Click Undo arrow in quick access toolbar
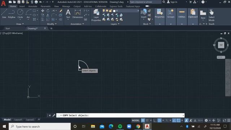231x130 pixels. (x=41, y=2)
